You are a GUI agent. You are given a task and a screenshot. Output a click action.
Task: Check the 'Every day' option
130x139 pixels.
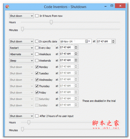pyautogui.click(x=37, y=48)
